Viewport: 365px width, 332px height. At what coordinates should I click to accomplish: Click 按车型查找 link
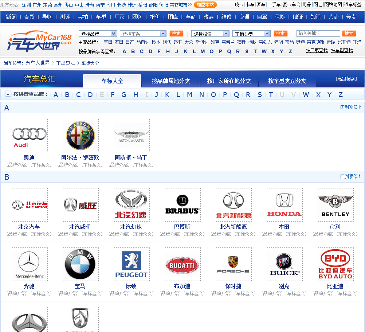coord(342,51)
